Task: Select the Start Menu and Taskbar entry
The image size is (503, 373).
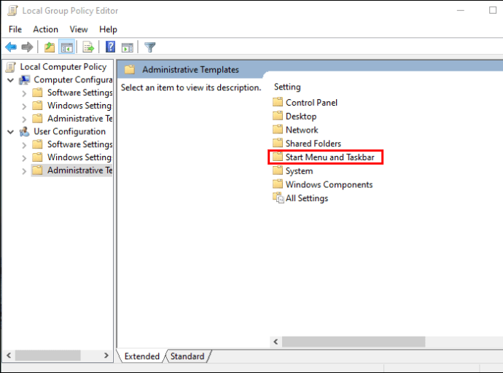Action: click(x=330, y=157)
